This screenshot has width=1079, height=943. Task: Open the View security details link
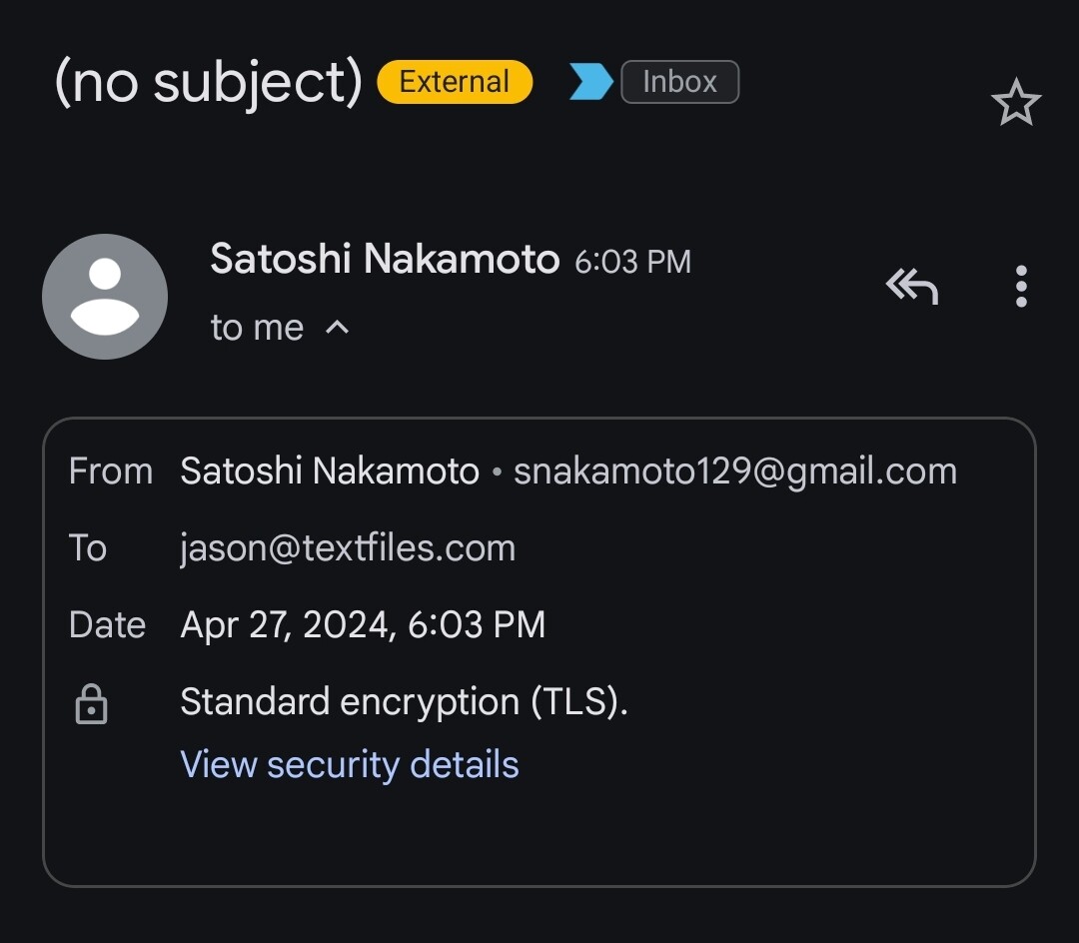point(350,764)
